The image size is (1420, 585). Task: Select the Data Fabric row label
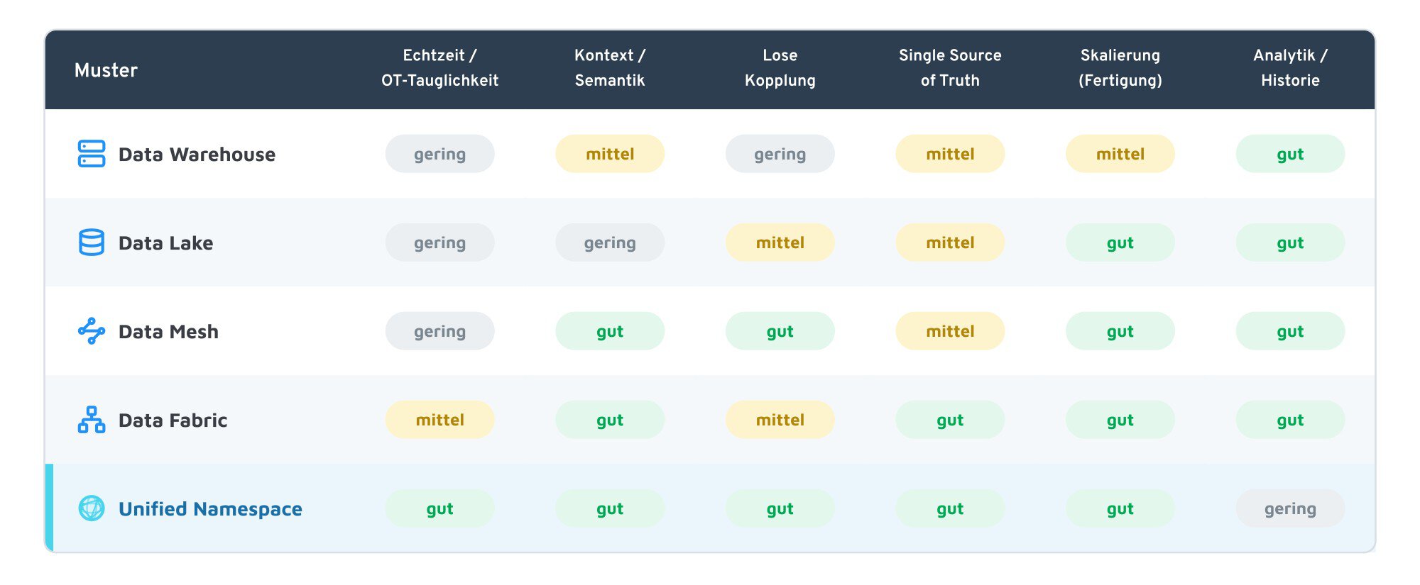pyautogui.click(x=173, y=420)
